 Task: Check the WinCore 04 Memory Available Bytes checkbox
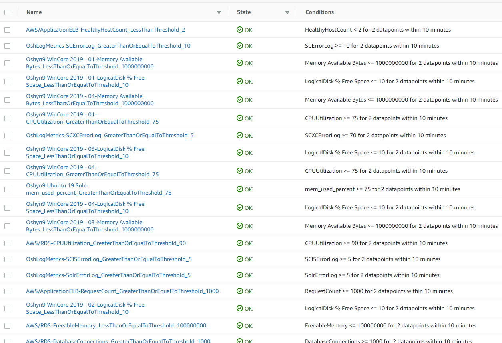tap(7, 100)
